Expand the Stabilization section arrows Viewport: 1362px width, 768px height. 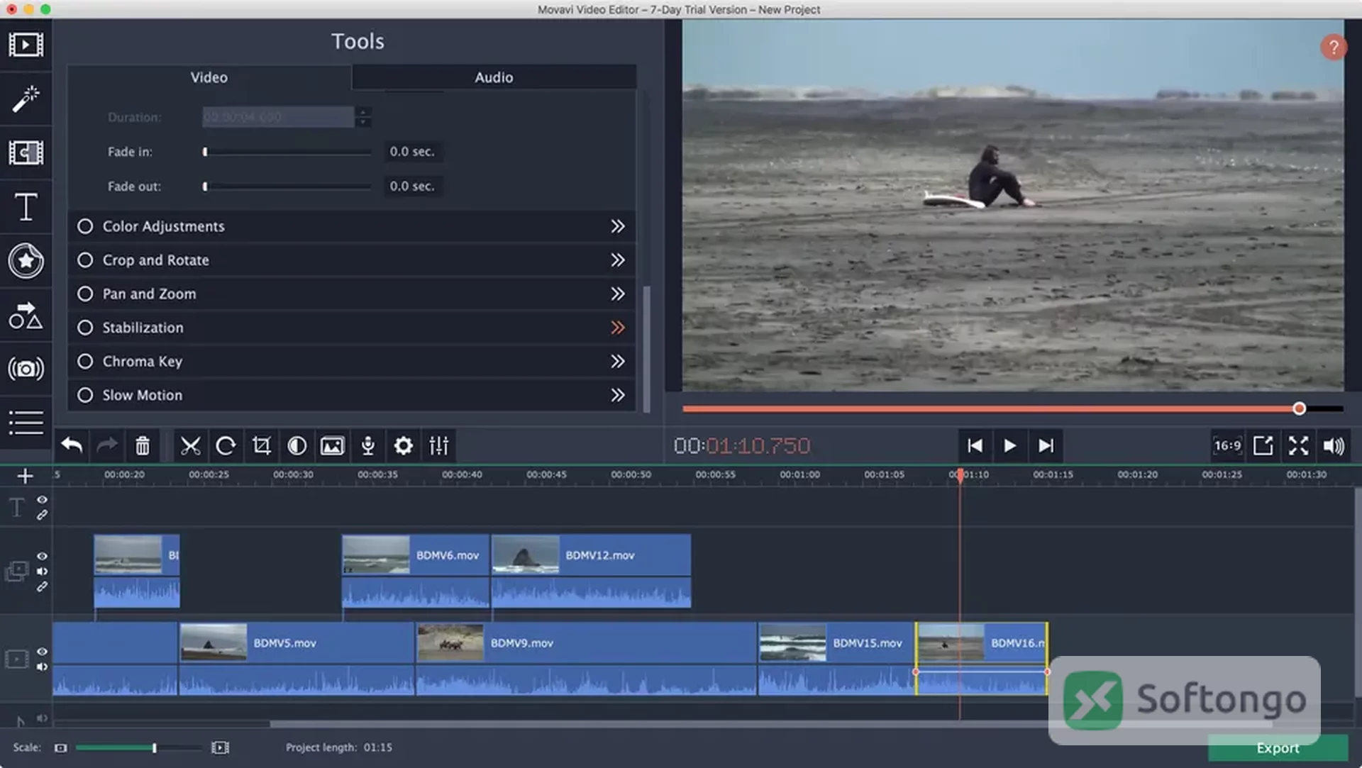coord(618,328)
